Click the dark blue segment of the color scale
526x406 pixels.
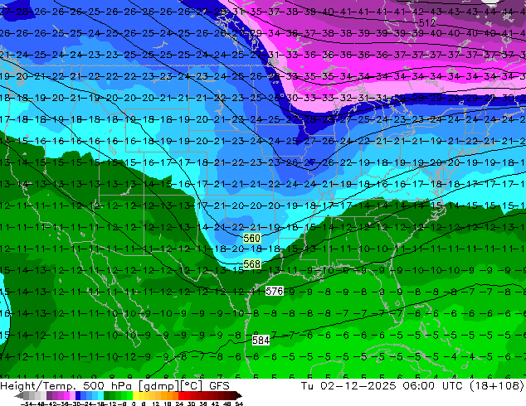[78, 395]
